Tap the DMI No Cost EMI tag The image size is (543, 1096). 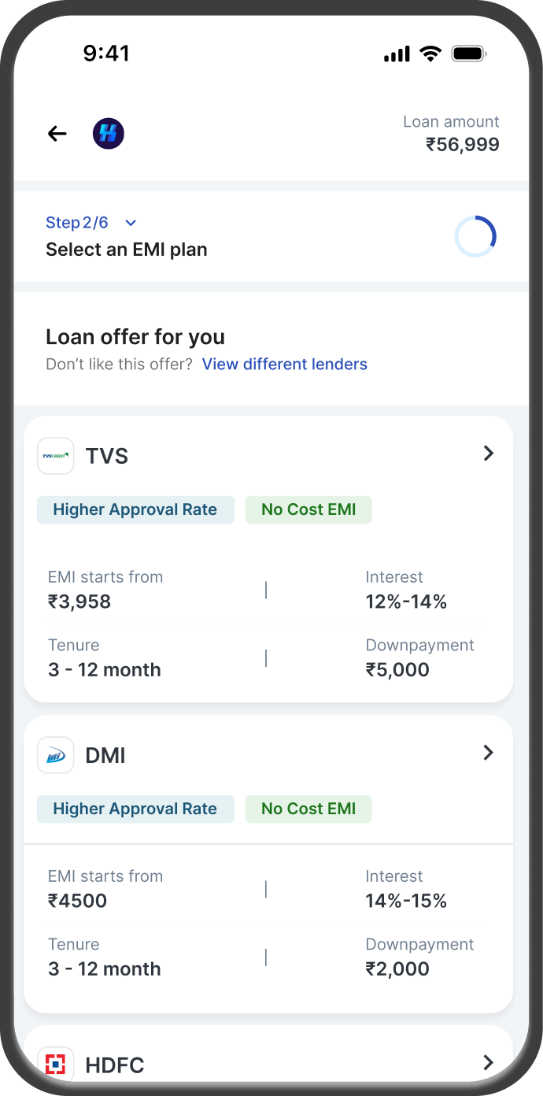(x=308, y=809)
